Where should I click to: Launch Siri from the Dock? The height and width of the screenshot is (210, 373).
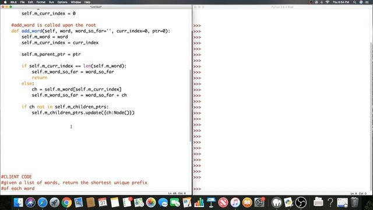click(31, 202)
